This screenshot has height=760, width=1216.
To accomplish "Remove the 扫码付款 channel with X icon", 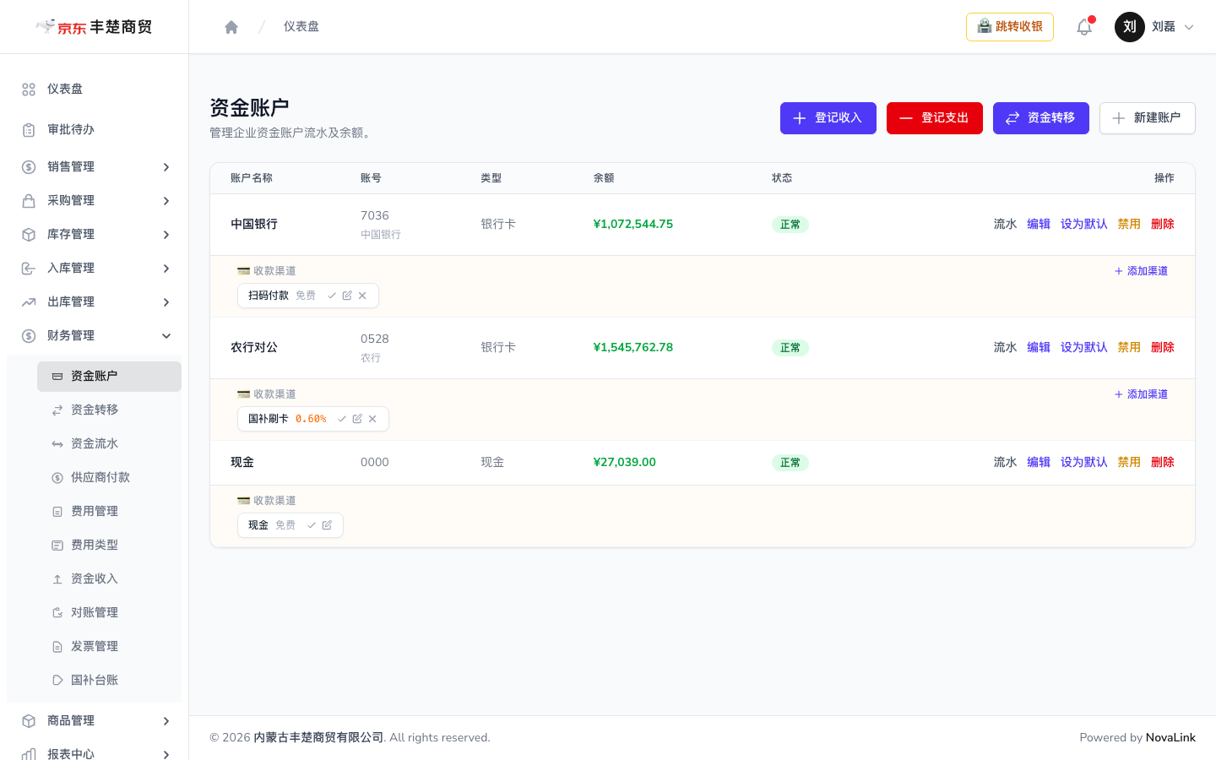I will [x=362, y=296].
